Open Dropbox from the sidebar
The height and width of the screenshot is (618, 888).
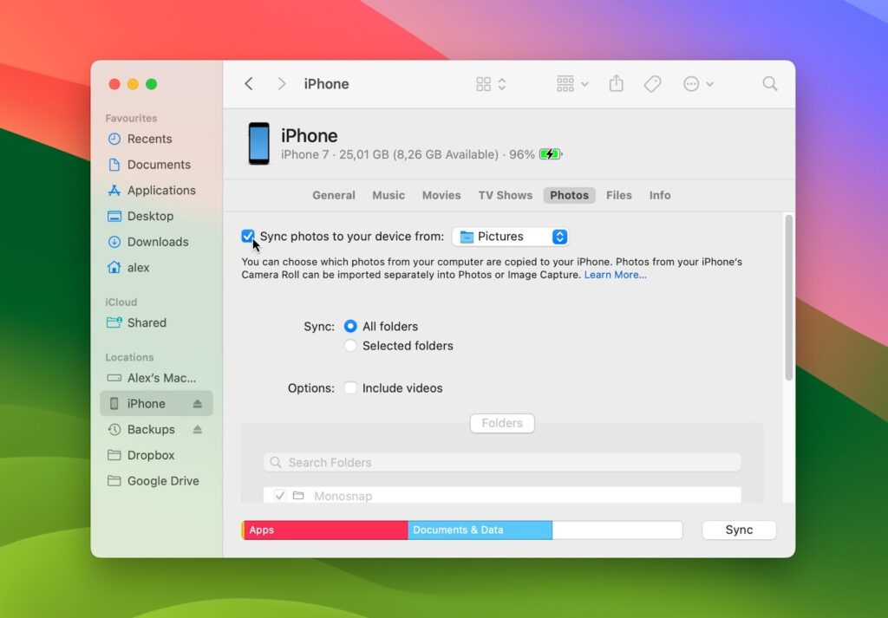(x=153, y=455)
